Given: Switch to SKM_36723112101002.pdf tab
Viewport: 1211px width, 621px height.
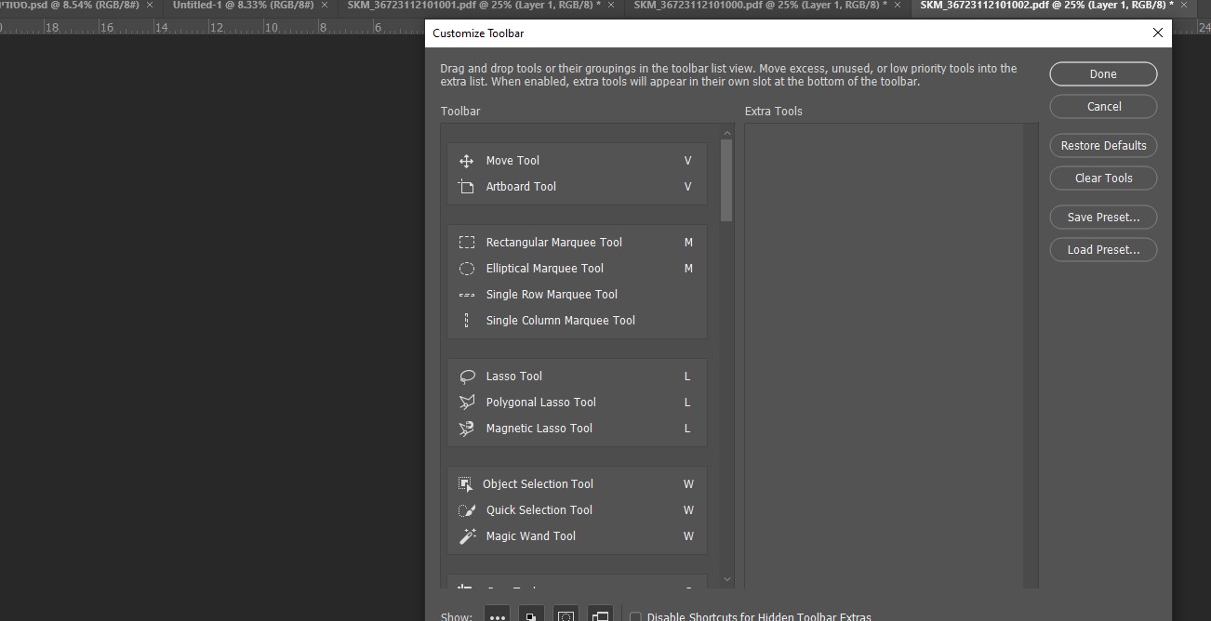Looking at the screenshot, I should coord(1046,6).
